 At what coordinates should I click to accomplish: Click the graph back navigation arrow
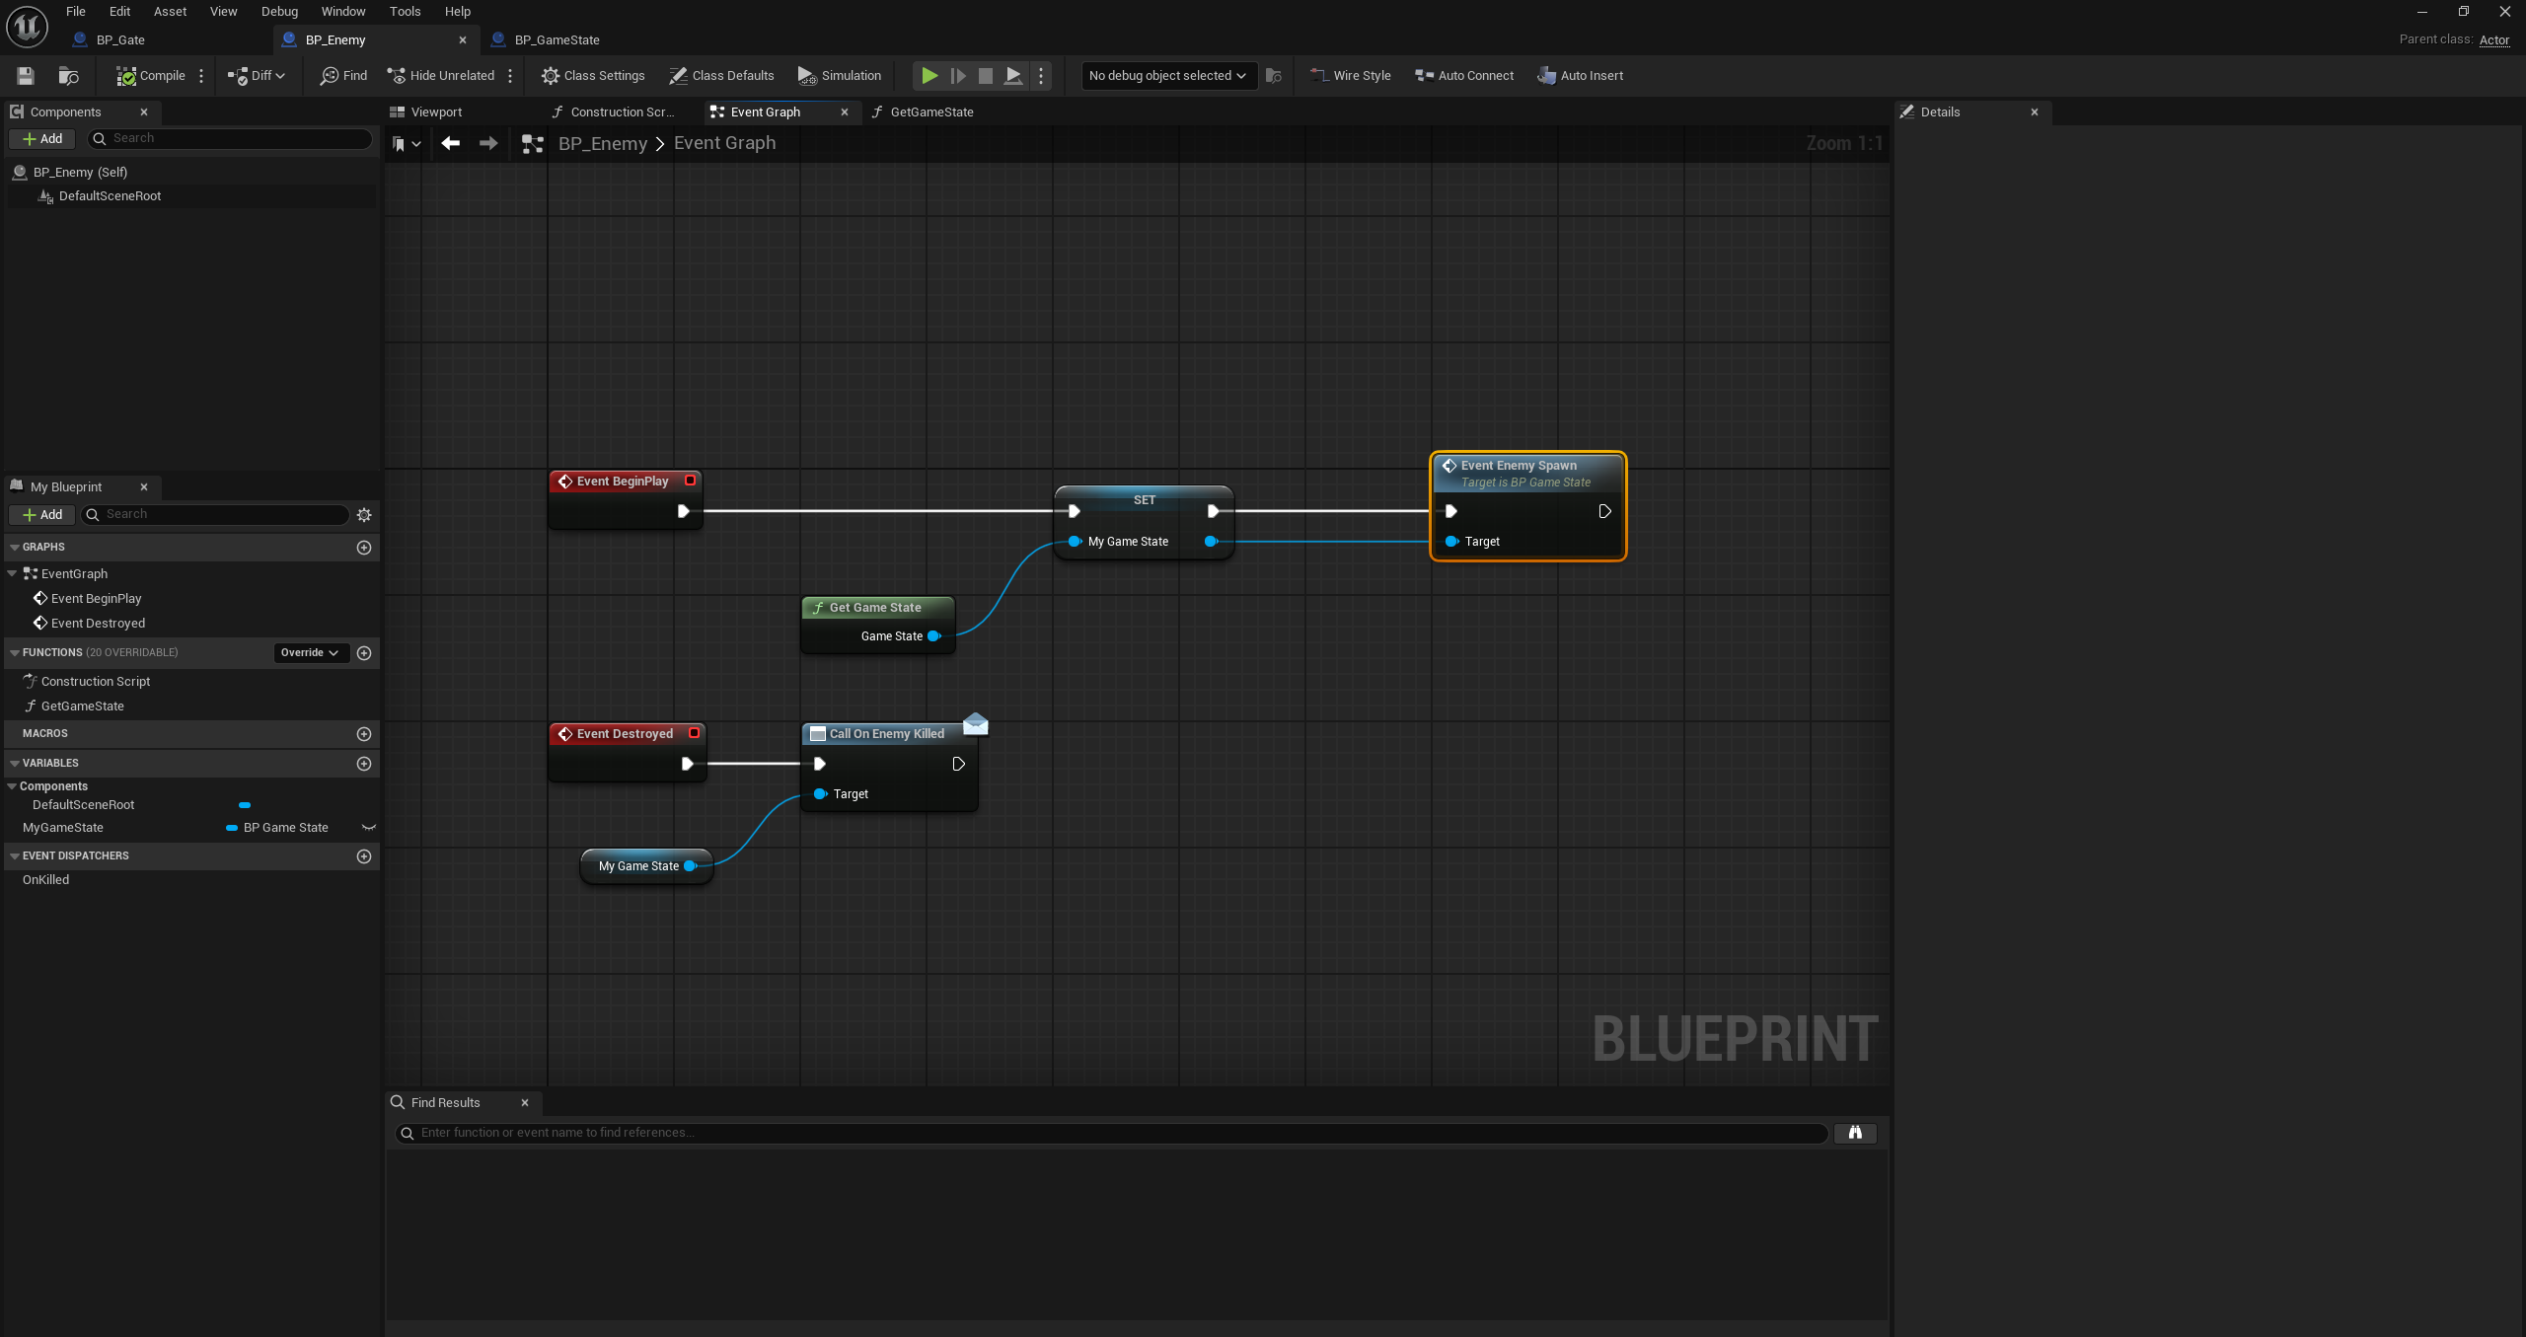tap(451, 144)
